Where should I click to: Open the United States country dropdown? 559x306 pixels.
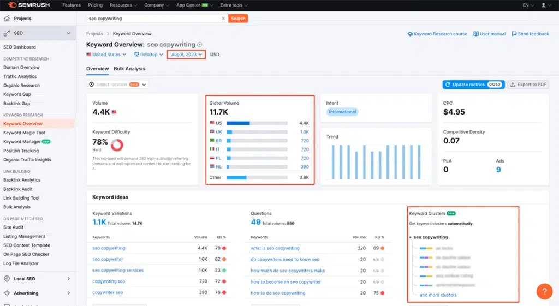[106, 55]
